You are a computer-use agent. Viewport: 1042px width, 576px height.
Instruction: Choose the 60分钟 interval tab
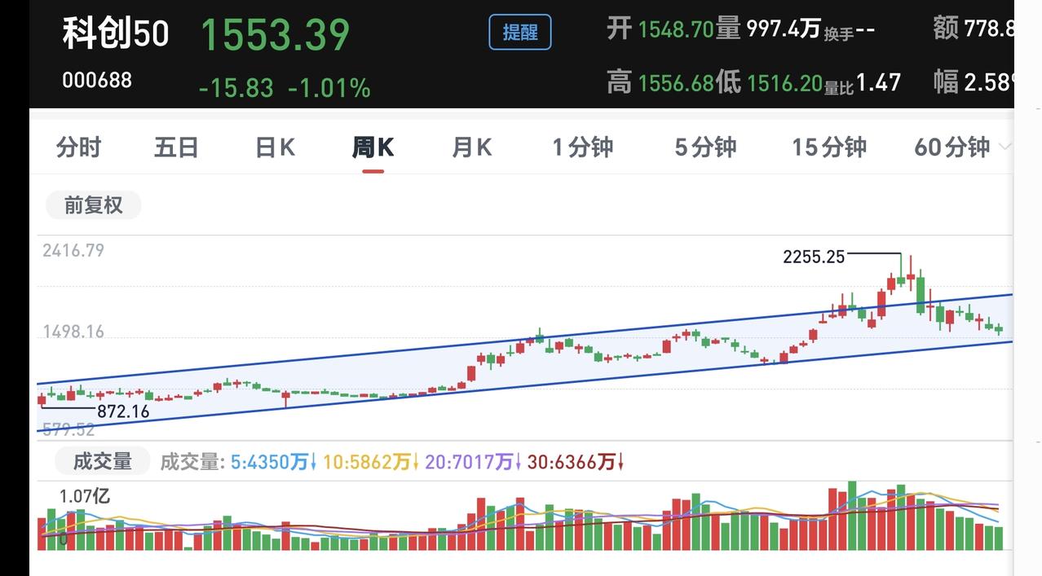coord(951,147)
